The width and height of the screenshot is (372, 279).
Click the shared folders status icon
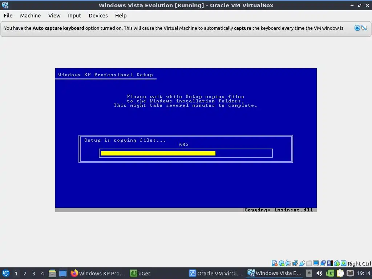309,263
